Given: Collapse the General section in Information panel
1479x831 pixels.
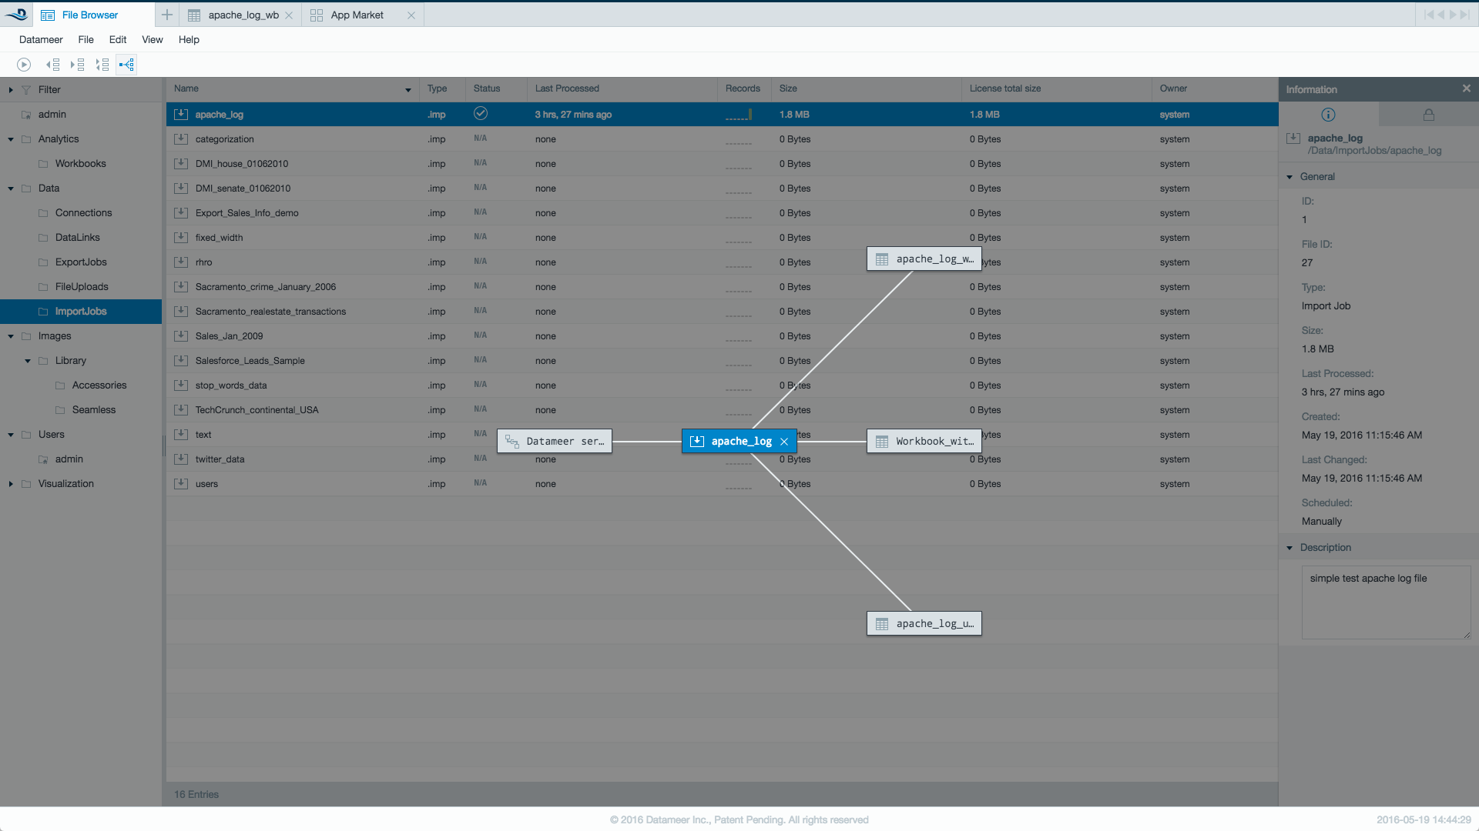Looking at the screenshot, I should click(1290, 177).
